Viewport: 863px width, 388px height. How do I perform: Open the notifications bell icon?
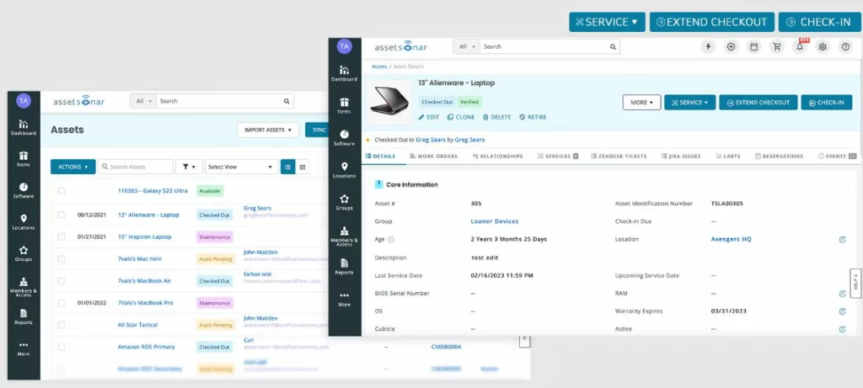(x=800, y=47)
